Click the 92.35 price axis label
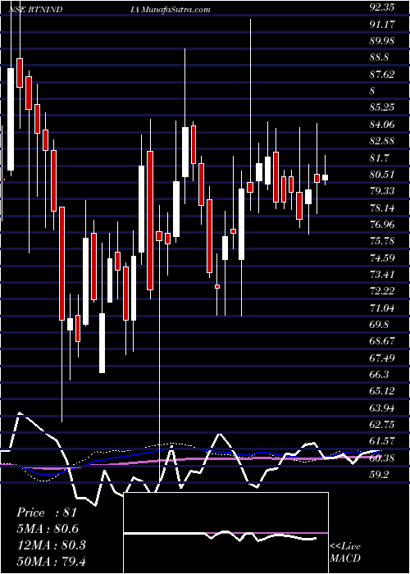Viewport: 410px width, 574px height. tap(384, 7)
